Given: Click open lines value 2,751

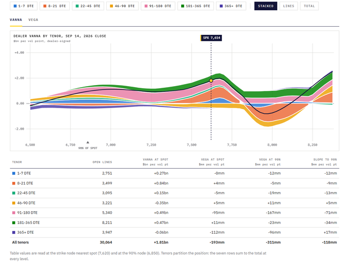Looking at the screenshot, I should click(x=107, y=173).
